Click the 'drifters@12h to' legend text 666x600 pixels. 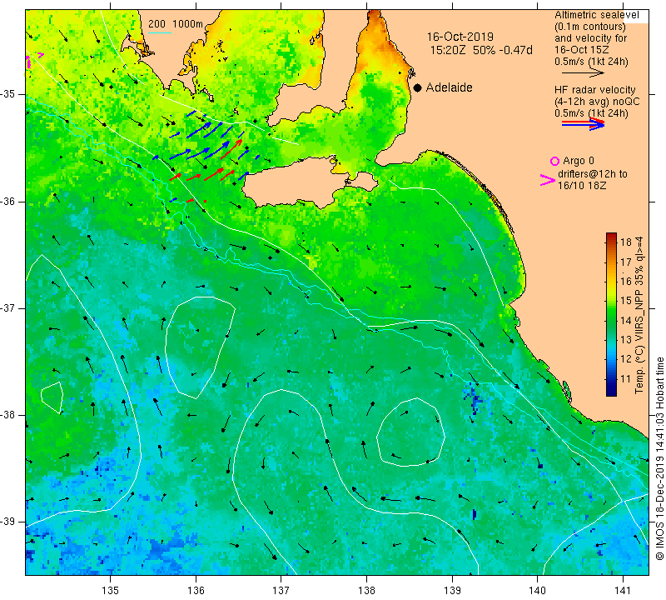(x=592, y=174)
